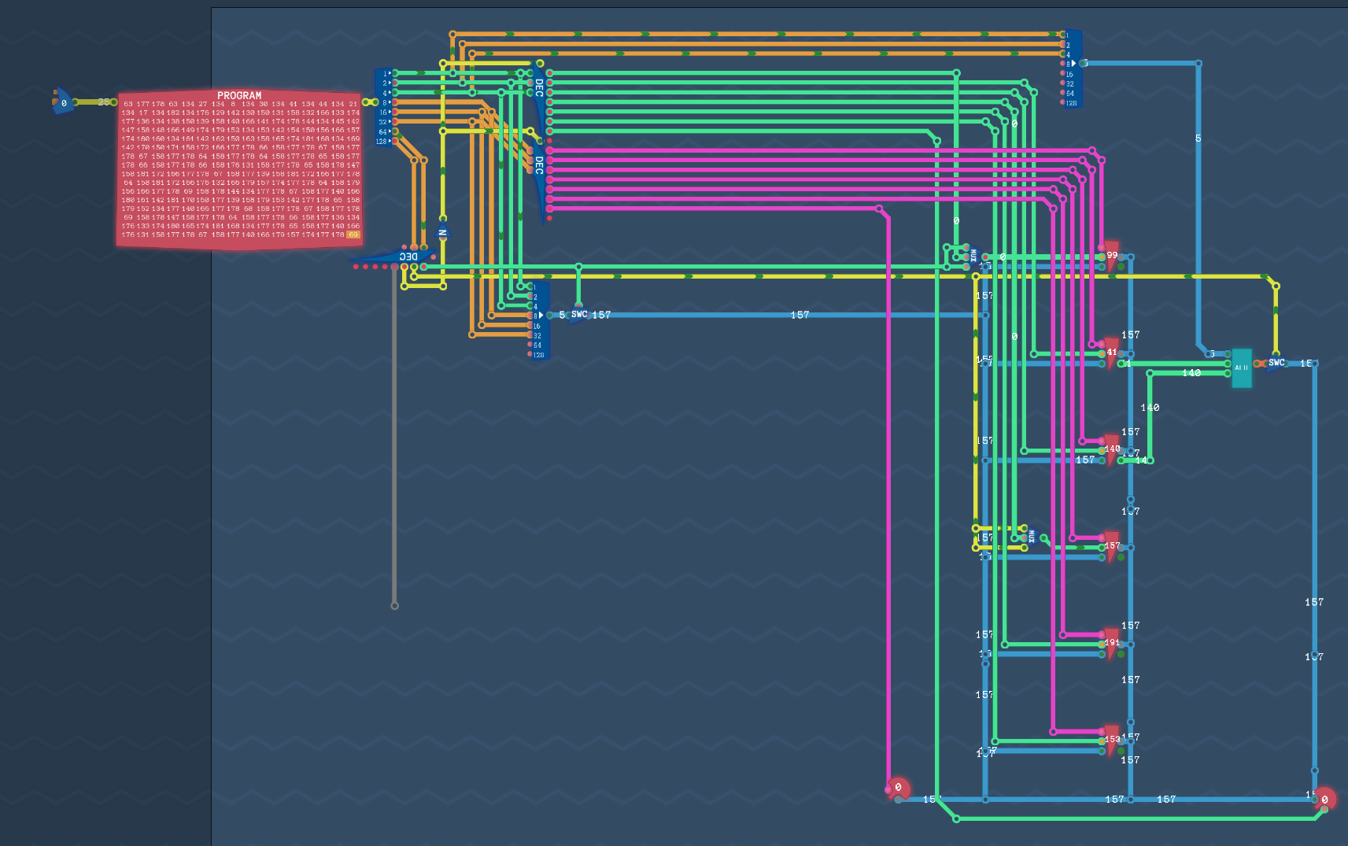Screen dimensions: 1348x846
Task: Click the teal ALU component
Action: point(1241,368)
